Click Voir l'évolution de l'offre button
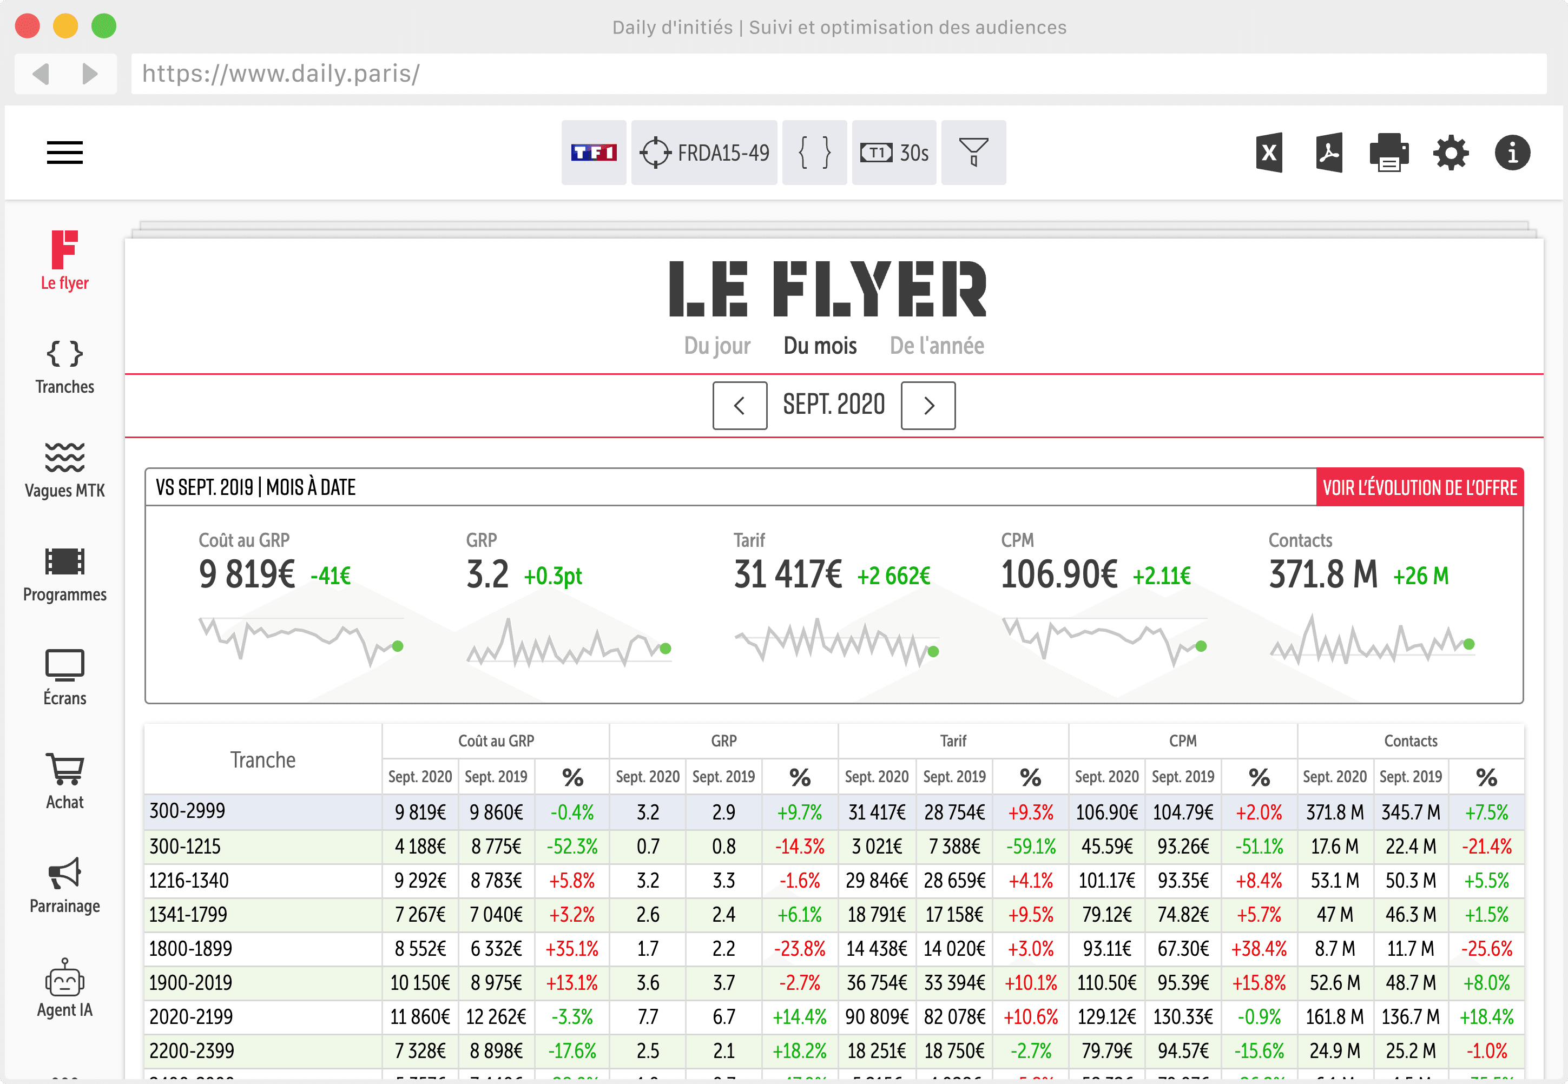Viewport: 1568px width, 1084px height. tap(1419, 488)
